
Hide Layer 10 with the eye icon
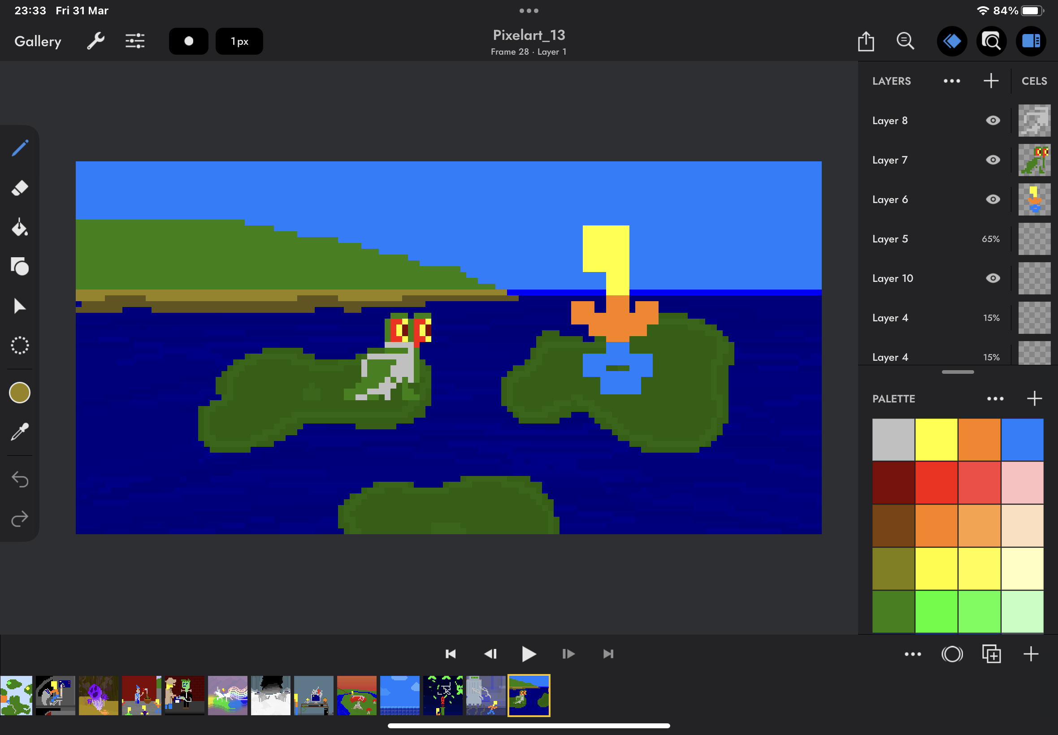(x=993, y=278)
